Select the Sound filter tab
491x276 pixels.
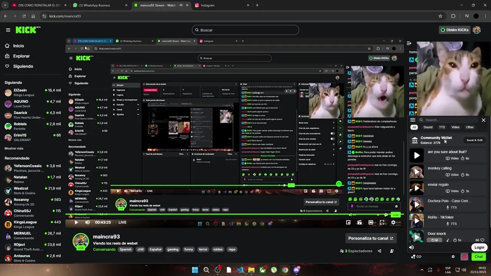428,127
